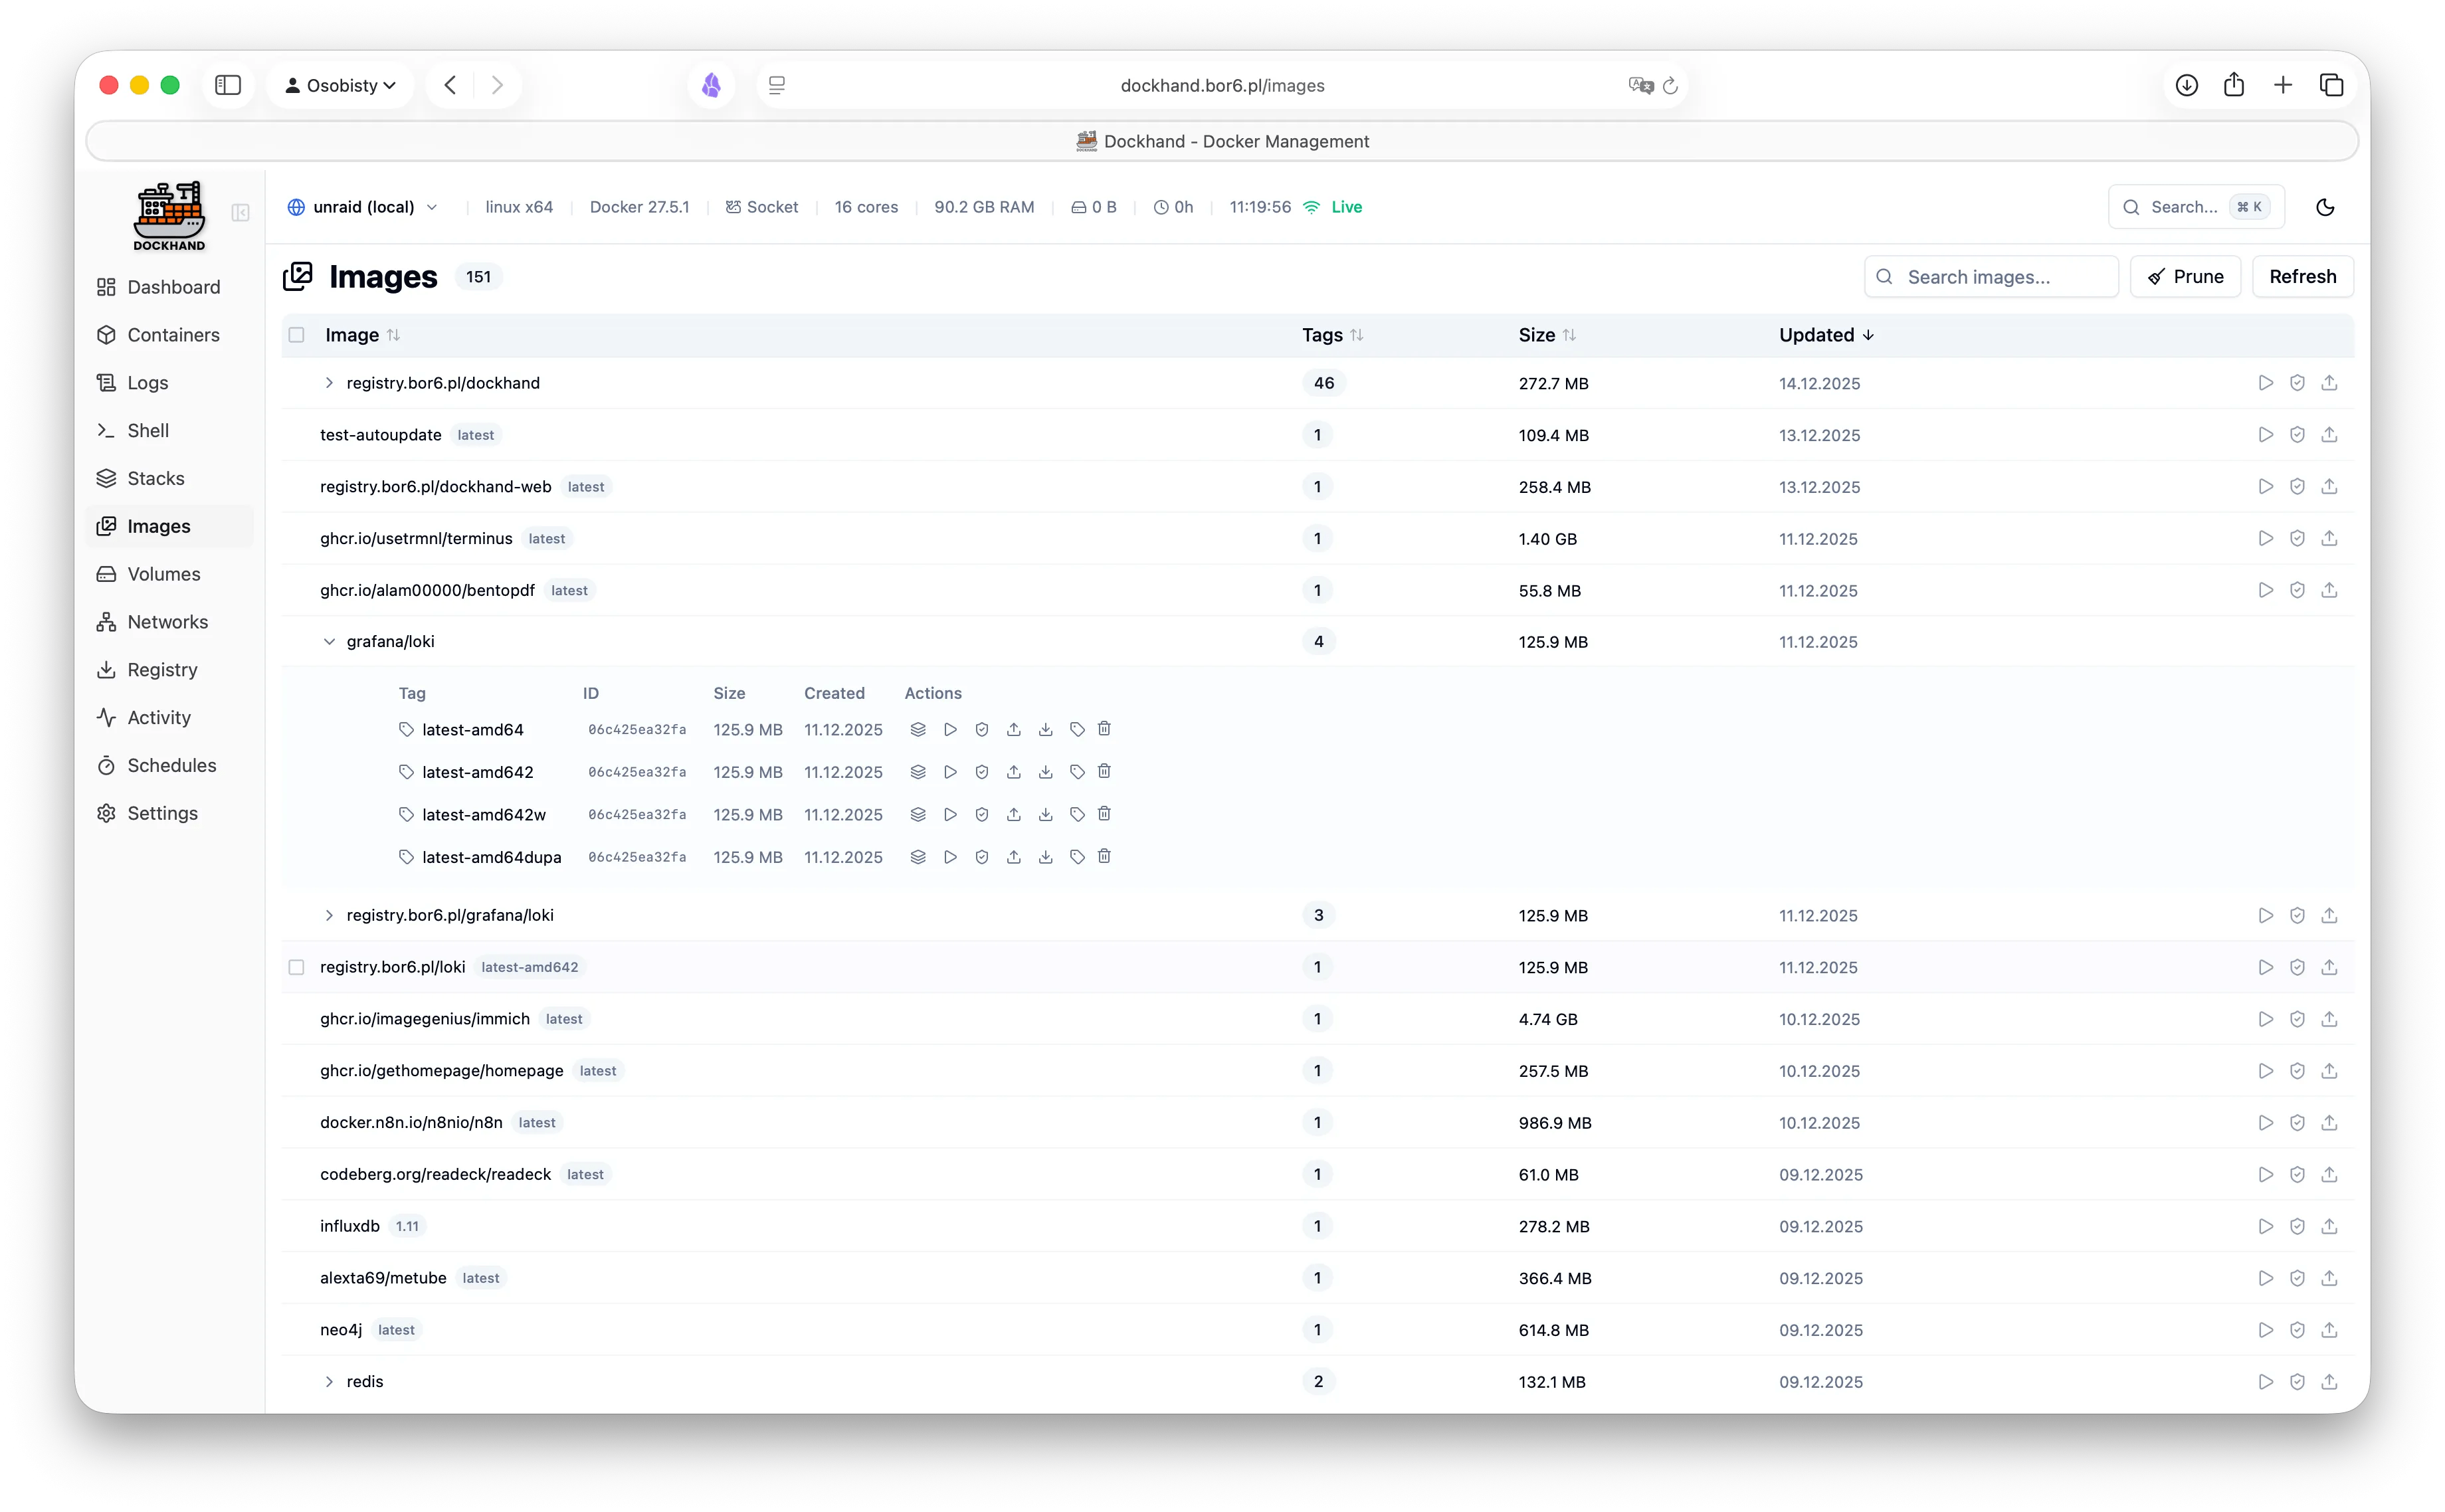Tick the checkbox for registry.bor6.pl/loki

point(296,967)
